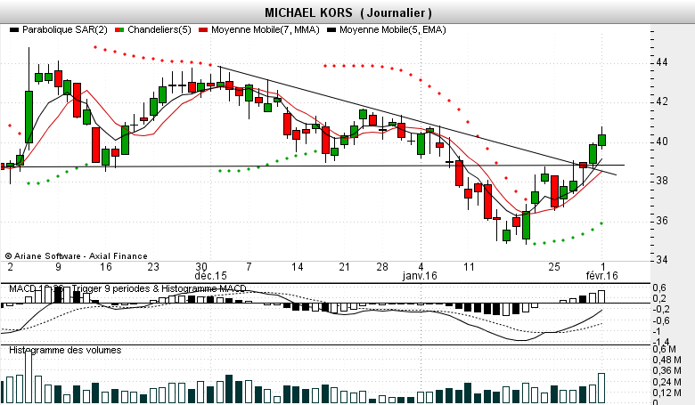
Task: Click the chart title MICHAEL KORS (Journalier)
Action: click(x=348, y=12)
